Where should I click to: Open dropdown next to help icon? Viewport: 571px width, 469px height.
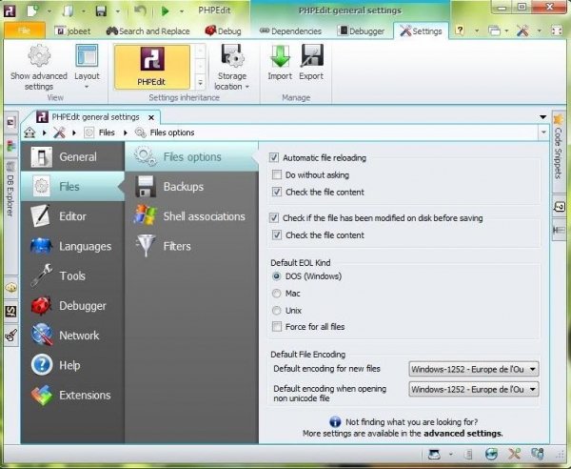pyautogui.click(x=477, y=31)
